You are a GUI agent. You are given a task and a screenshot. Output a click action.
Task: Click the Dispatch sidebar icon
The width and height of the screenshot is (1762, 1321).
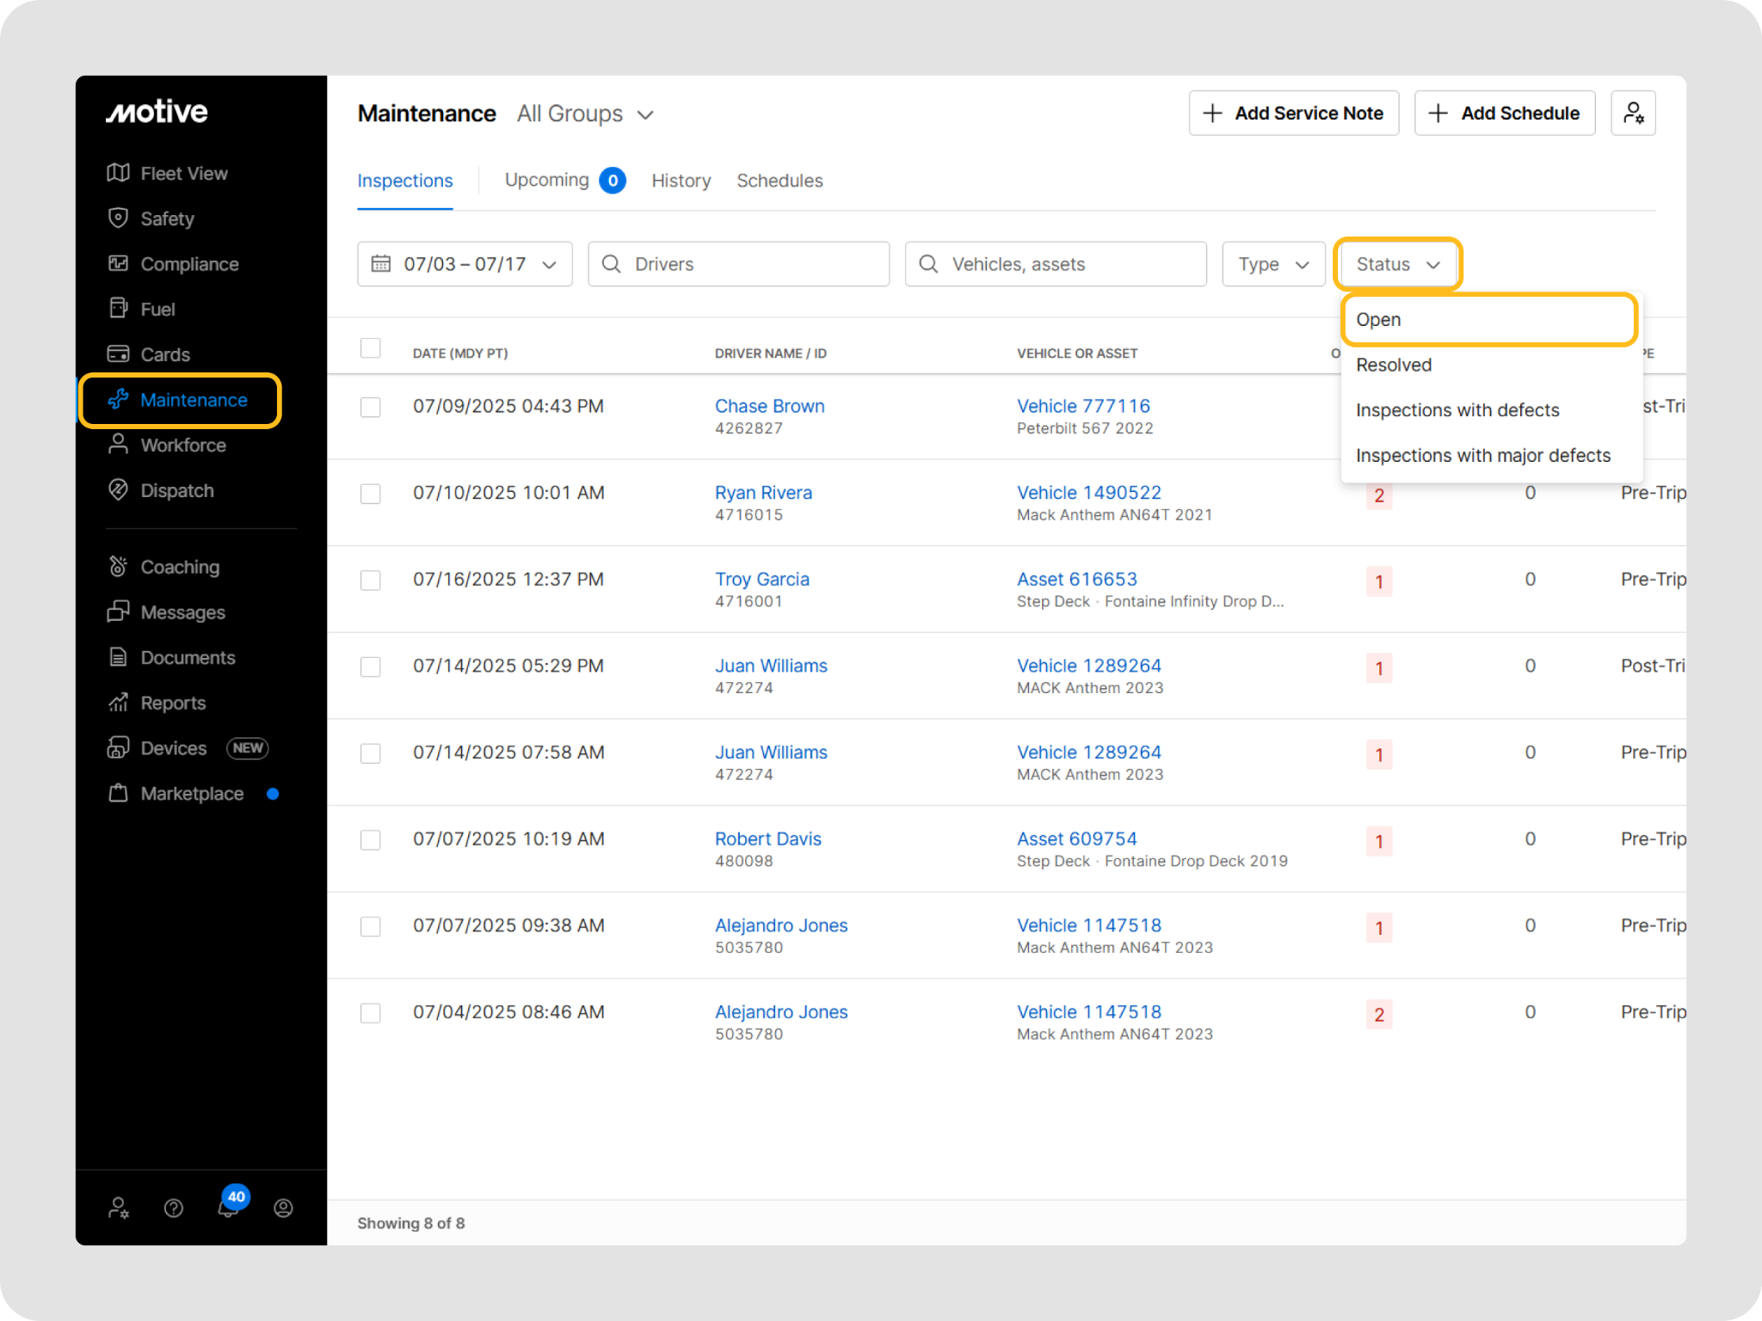[118, 490]
